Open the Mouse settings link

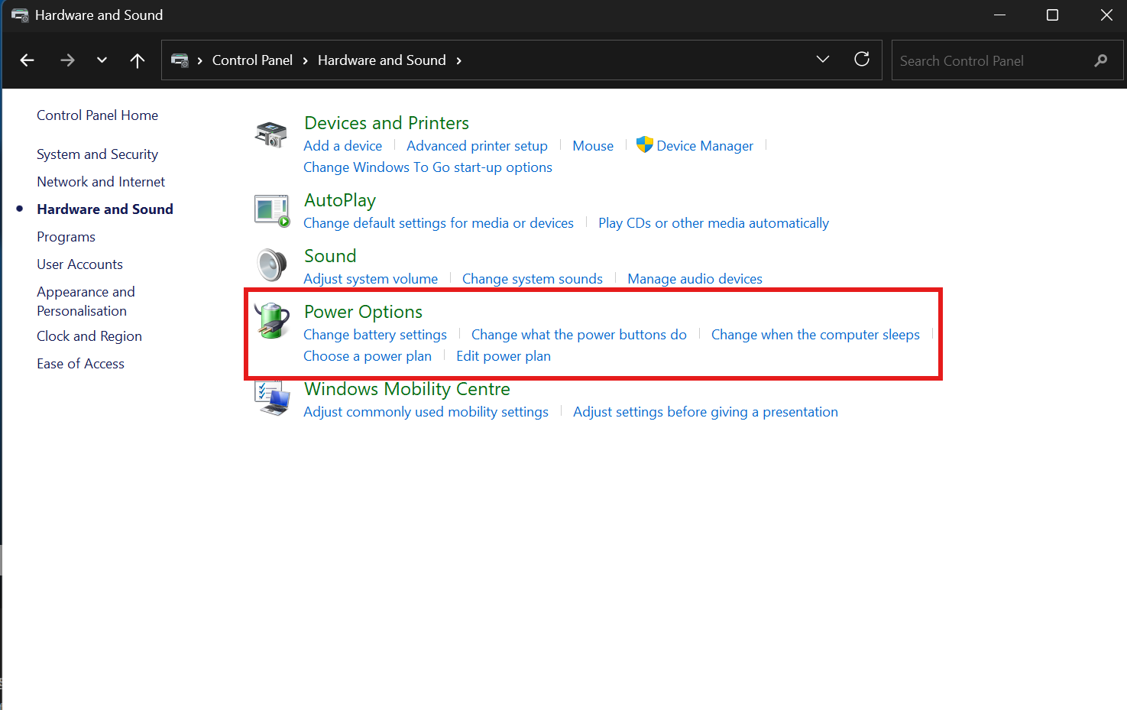tap(593, 146)
